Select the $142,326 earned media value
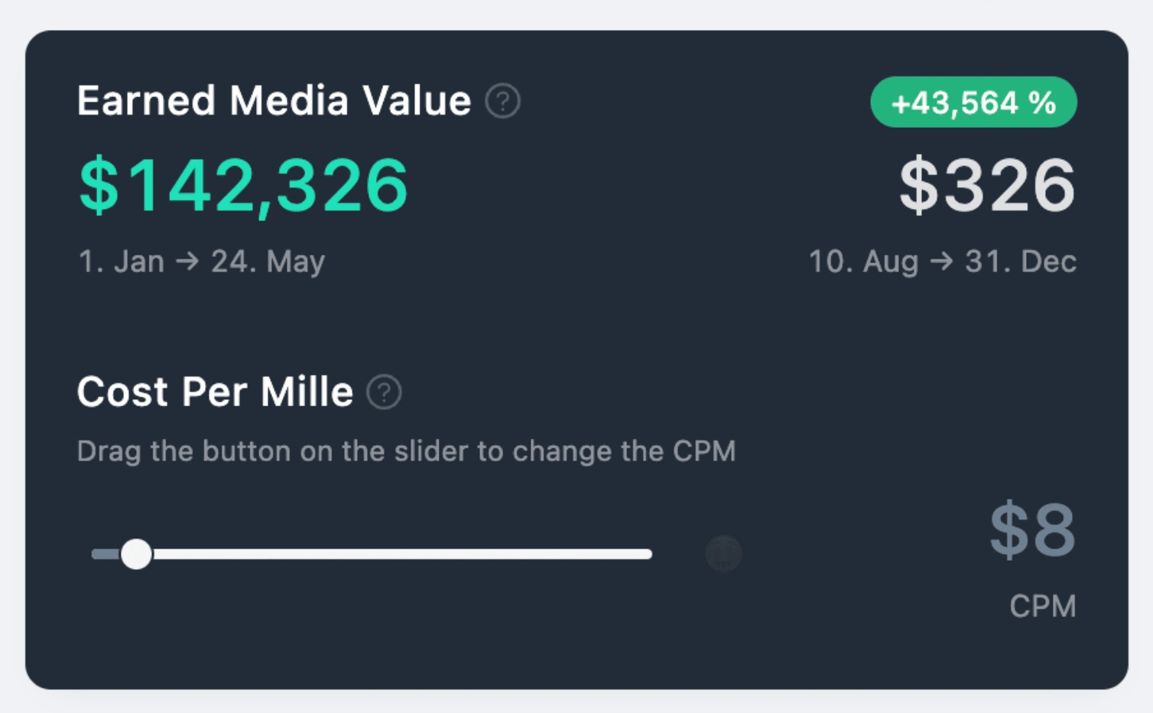This screenshot has width=1153, height=713. 243,186
